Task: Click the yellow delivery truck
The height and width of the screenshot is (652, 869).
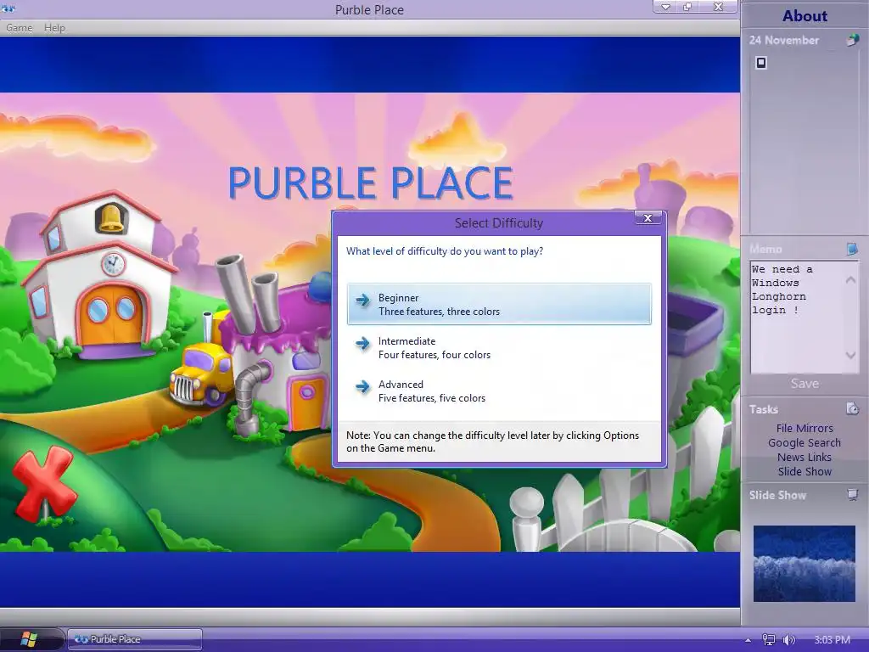Action: [202, 373]
